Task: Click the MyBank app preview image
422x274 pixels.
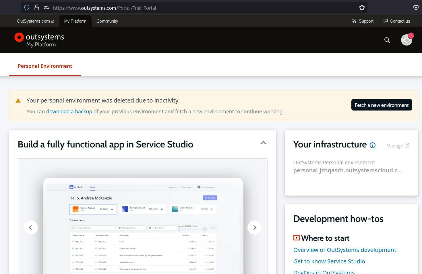Action: [x=143, y=216]
